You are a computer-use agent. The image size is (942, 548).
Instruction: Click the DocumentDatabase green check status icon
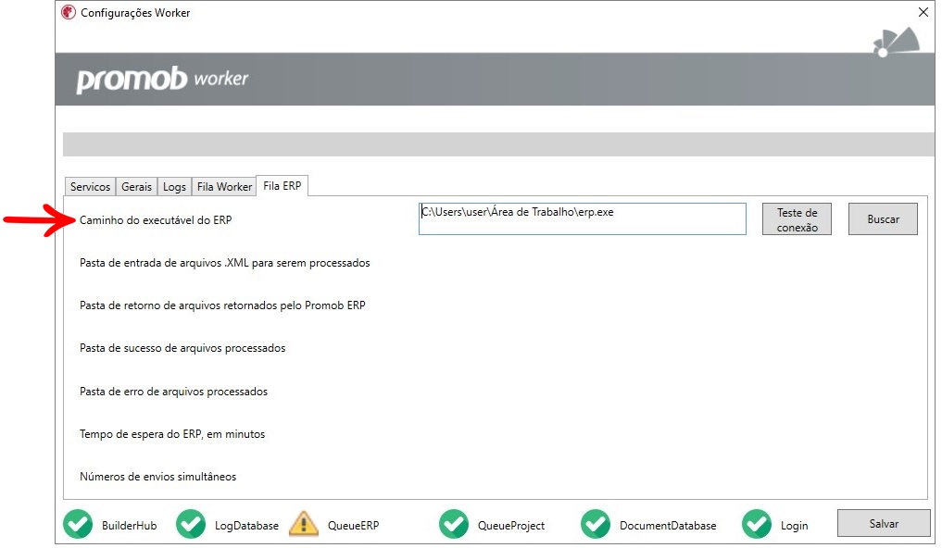pos(596,524)
